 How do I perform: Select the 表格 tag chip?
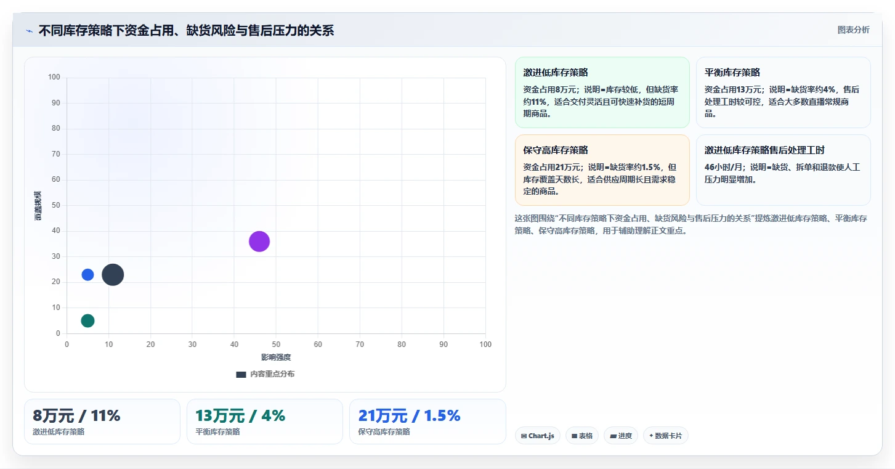pos(581,436)
